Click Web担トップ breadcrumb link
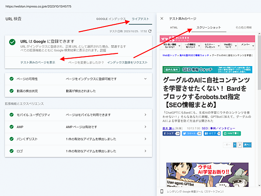 (x=170, y=55)
